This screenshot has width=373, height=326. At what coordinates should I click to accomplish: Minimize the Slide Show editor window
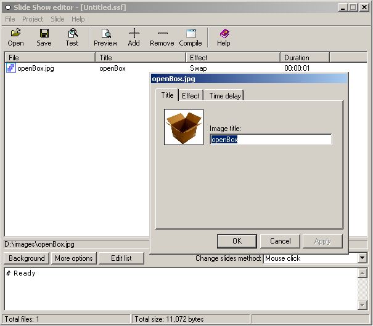click(x=343, y=7)
